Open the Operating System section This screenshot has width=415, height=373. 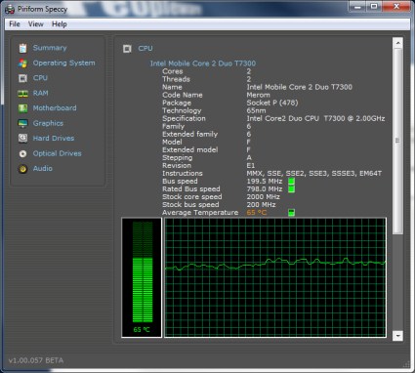tap(63, 63)
